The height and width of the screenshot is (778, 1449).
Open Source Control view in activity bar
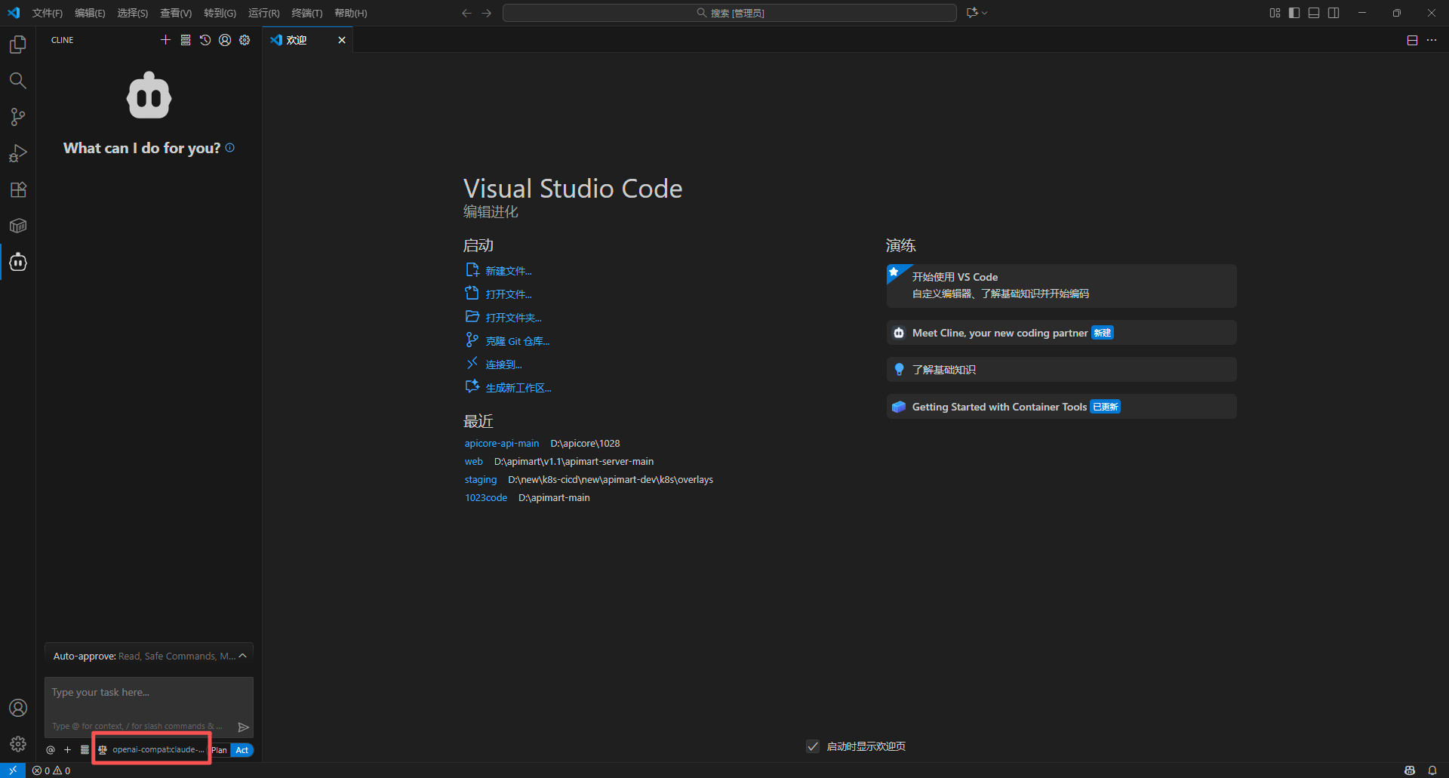(x=18, y=117)
